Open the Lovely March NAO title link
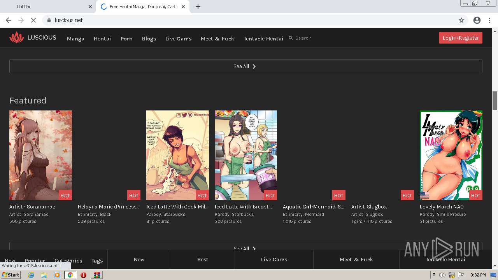Screen dimensions: 498x280 (x=442, y=206)
